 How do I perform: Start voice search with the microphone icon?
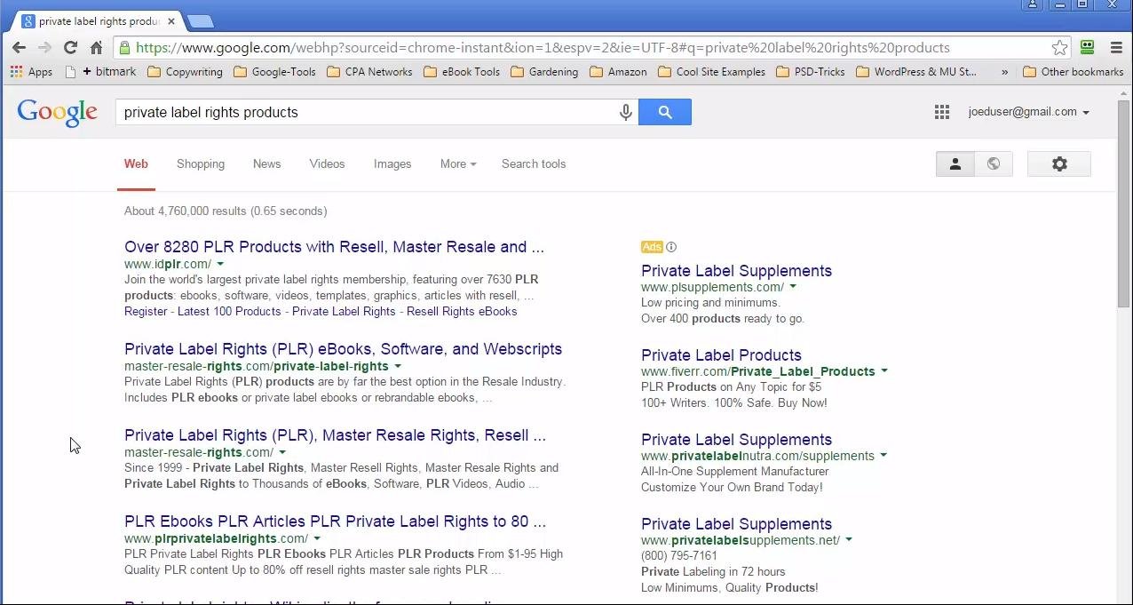pos(625,112)
